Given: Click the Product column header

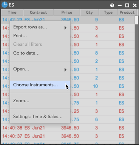Looking at the screenshot, I should point(127,12).
